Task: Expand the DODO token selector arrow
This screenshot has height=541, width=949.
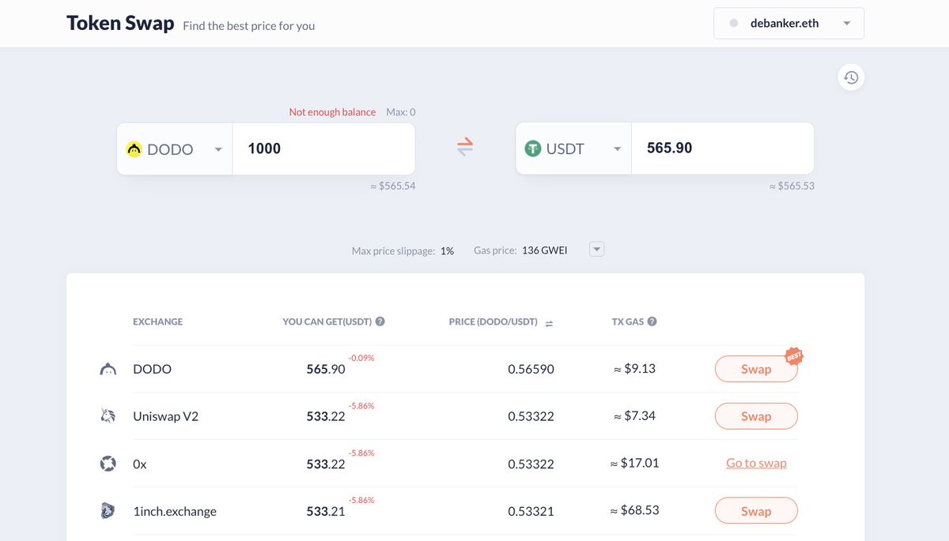Action: click(218, 149)
